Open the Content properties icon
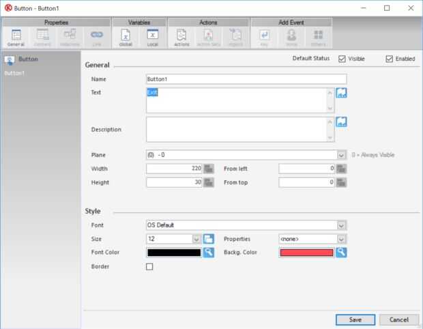Viewport: 423px width, 329px height. [x=42, y=38]
